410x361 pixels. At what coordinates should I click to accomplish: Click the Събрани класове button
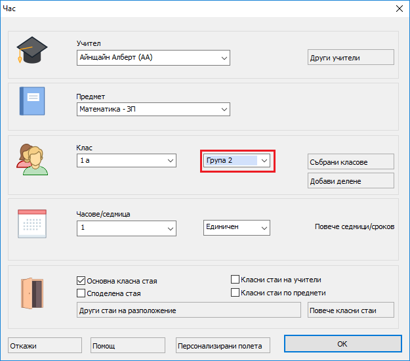click(x=351, y=162)
